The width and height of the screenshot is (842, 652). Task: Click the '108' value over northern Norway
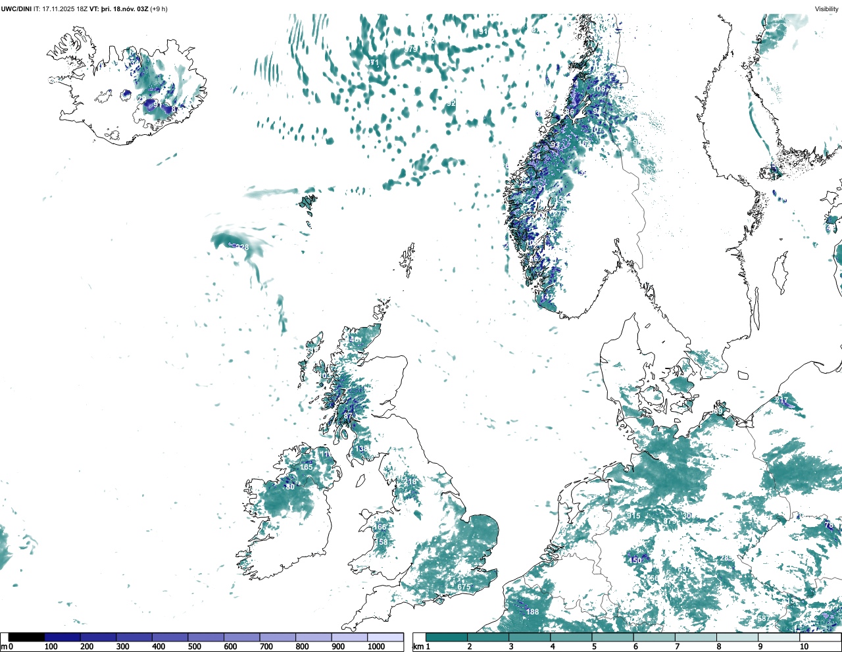(599, 89)
